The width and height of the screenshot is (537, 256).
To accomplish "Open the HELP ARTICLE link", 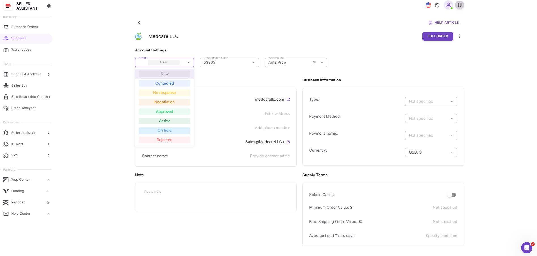I will point(444,23).
